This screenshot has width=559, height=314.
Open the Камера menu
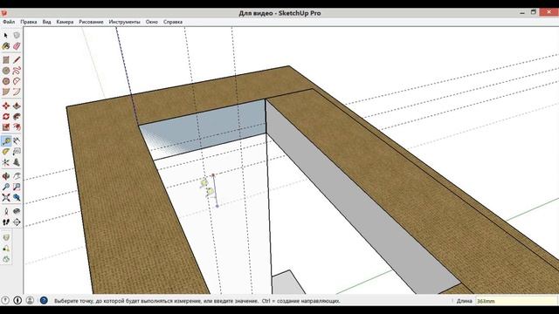(x=65, y=22)
